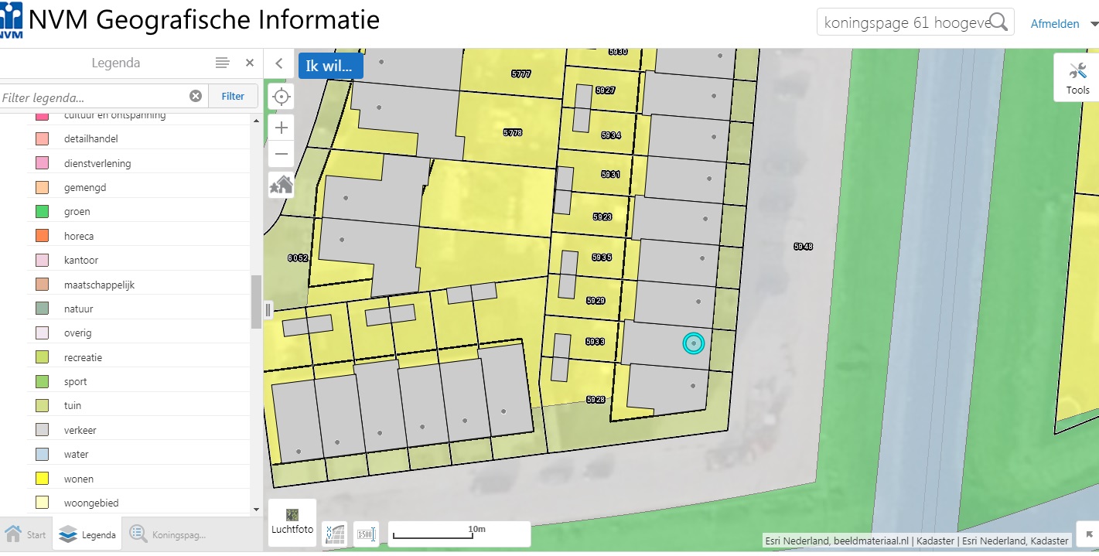Zoom out with the minus button
The width and height of the screenshot is (1099, 556).
(x=282, y=154)
